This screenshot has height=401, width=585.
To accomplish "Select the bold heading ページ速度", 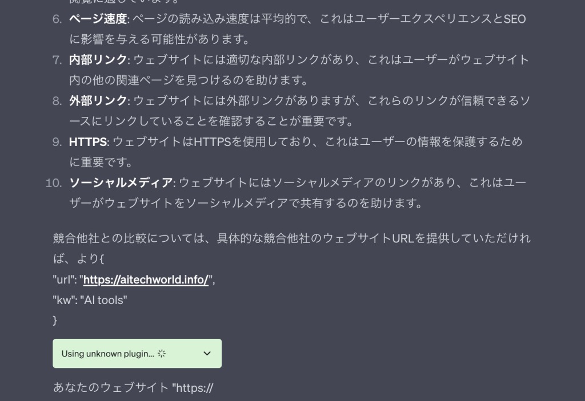I will coord(98,19).
